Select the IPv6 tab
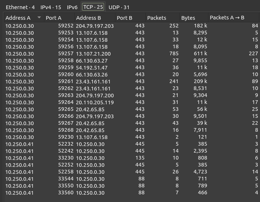This screenshot has width=260, height=202. pos(72,7)
